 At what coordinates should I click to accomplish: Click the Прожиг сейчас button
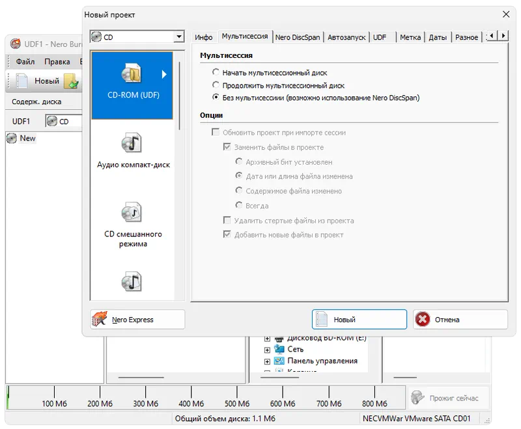click(x=448, y=398)
